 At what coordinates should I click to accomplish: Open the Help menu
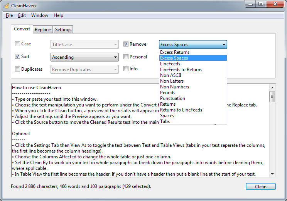[x=58, y=15]
